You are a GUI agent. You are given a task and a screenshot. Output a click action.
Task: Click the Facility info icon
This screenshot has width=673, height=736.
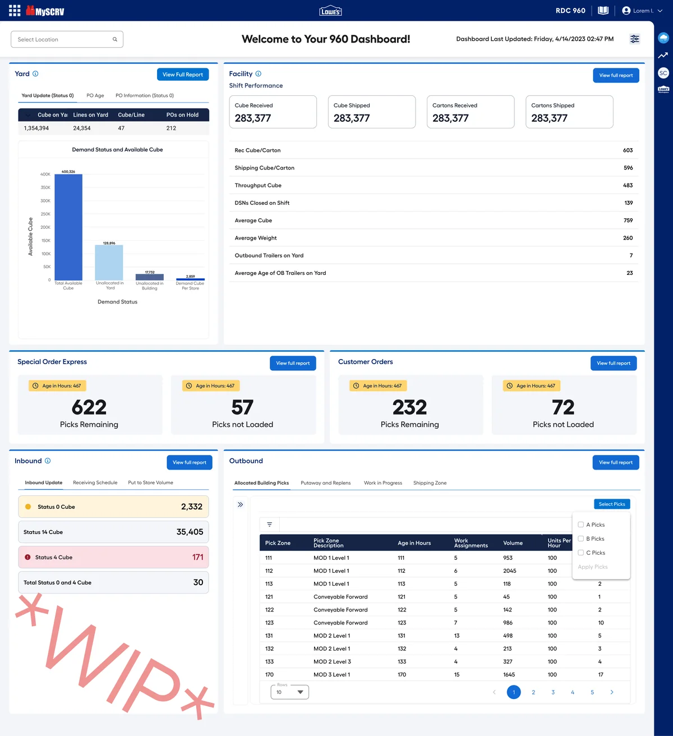click(258, 73)
